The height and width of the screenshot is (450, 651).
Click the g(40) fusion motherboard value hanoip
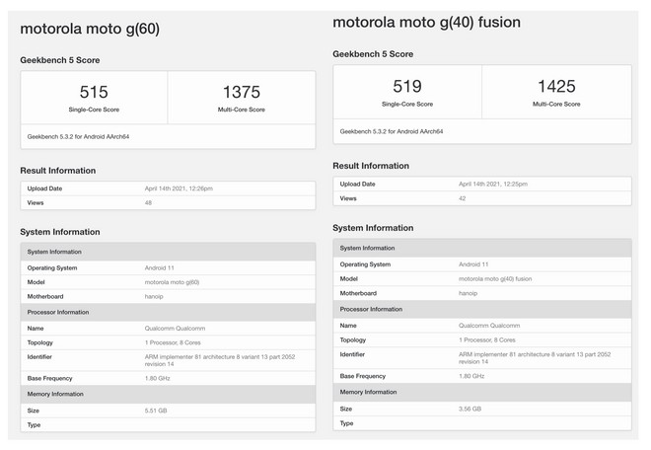(x=468, y=293)
